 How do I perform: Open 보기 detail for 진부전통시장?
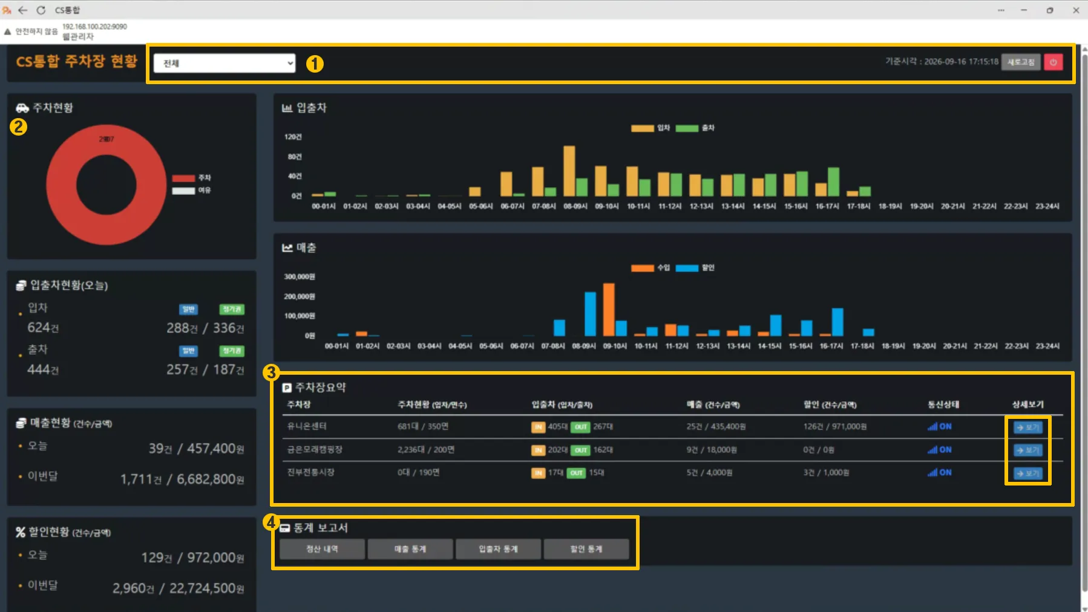tap(1027, 473)
